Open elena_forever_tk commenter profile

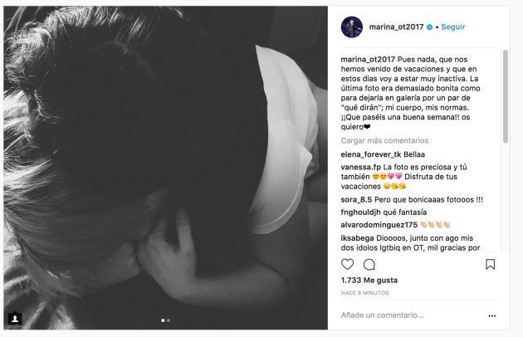[x=371, y=154]
